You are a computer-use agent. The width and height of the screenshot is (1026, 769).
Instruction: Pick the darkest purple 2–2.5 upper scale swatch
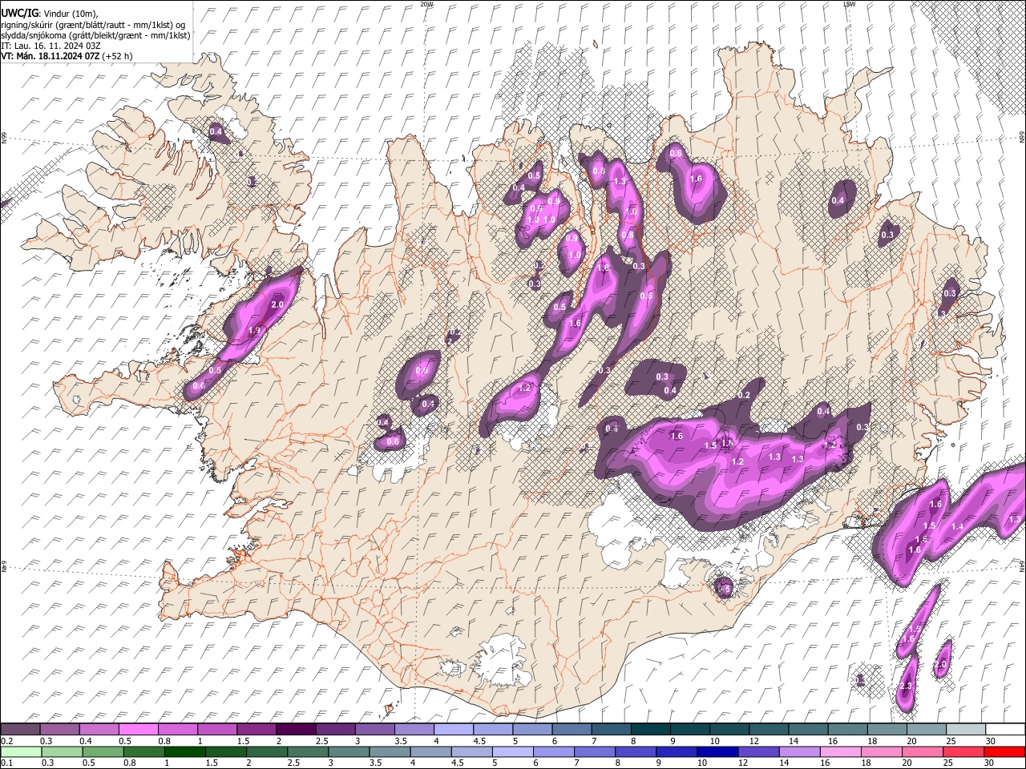pos(295,730)
